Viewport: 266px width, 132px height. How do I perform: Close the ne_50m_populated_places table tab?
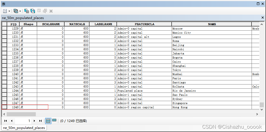(x=263, y=18)
